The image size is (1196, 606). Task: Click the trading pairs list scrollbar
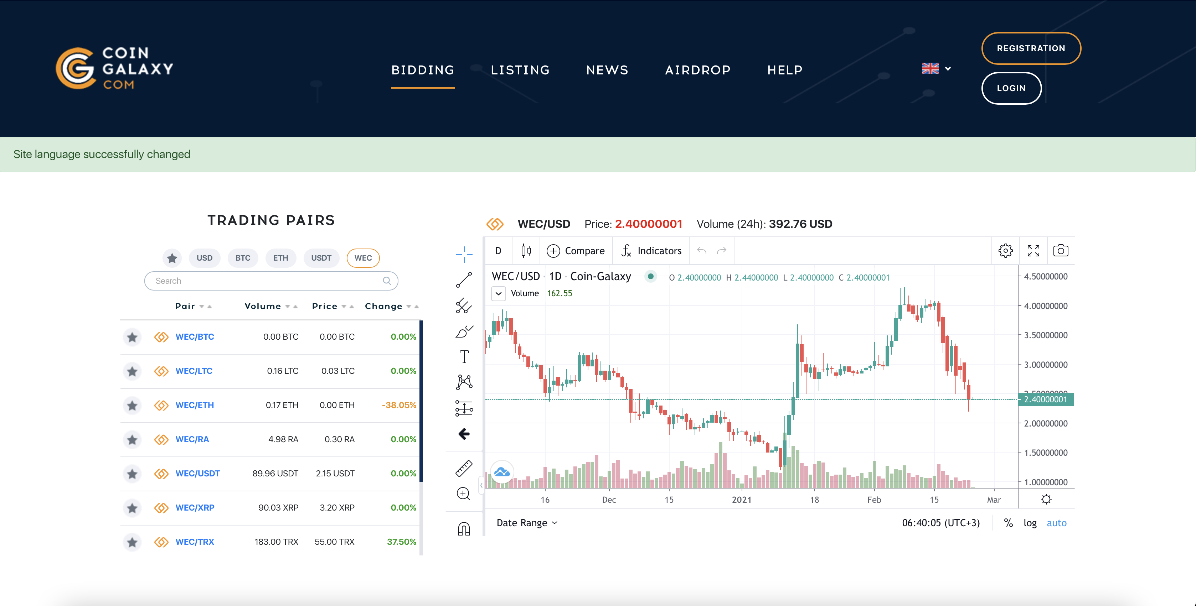pyautogui.click(x=421, y=401)
